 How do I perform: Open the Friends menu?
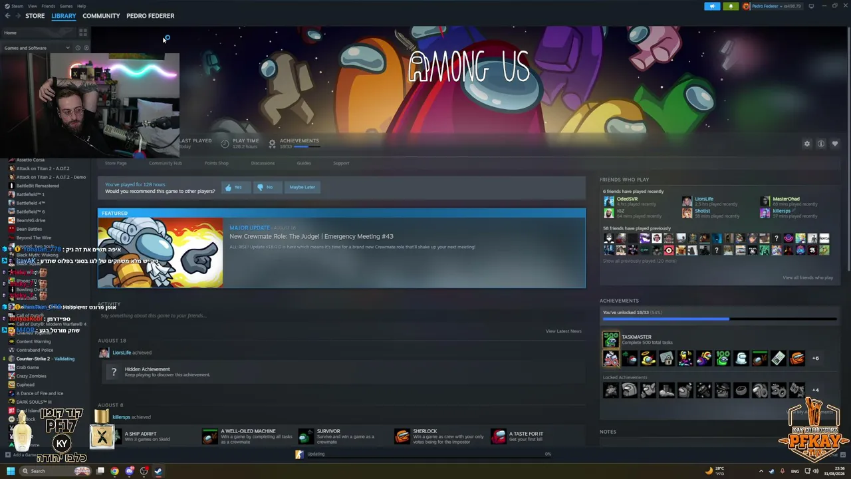click(49, 6)
